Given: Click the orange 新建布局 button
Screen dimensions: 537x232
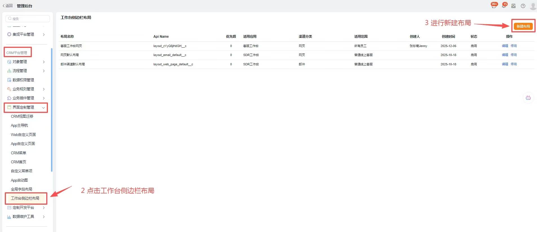Looking at the screenshot, I should click(x=523, y=26).
